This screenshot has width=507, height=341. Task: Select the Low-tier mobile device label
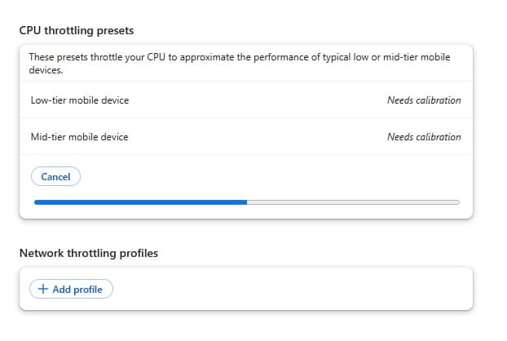pyautogui.click(x=78, y=100)
